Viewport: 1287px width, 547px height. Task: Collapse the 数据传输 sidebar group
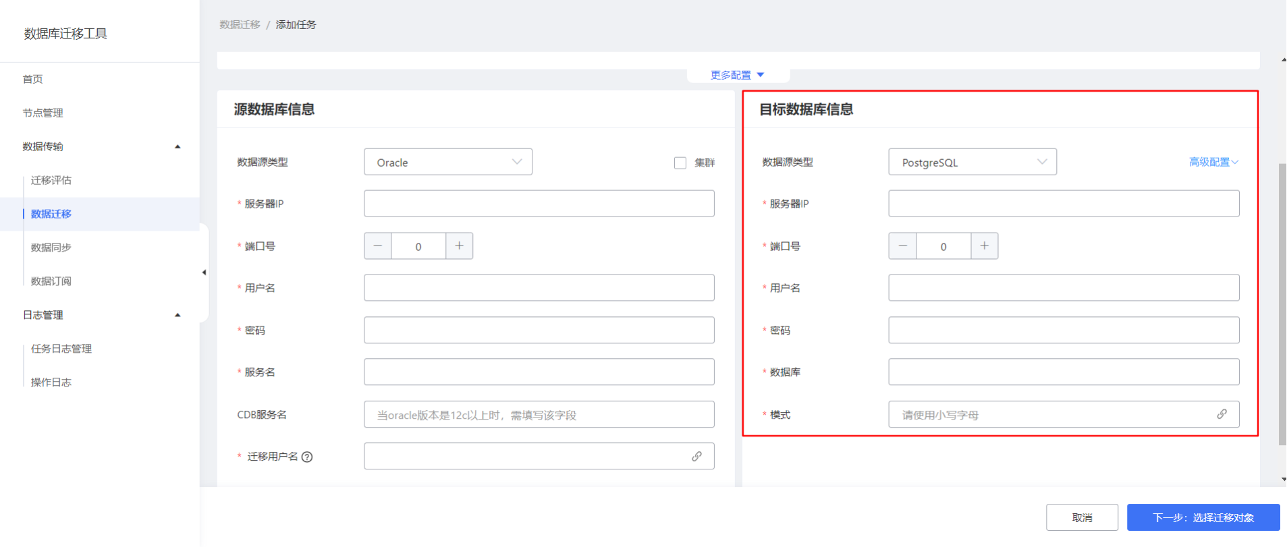tap(177, 146)
